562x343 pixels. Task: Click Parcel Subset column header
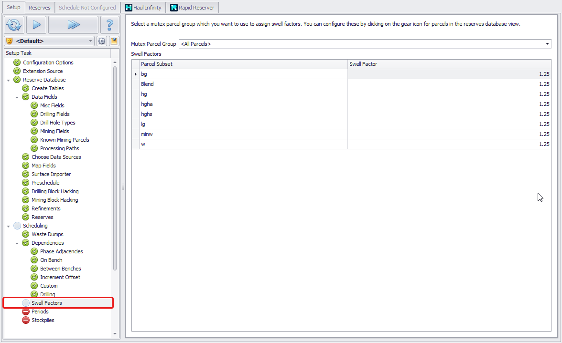243,64
